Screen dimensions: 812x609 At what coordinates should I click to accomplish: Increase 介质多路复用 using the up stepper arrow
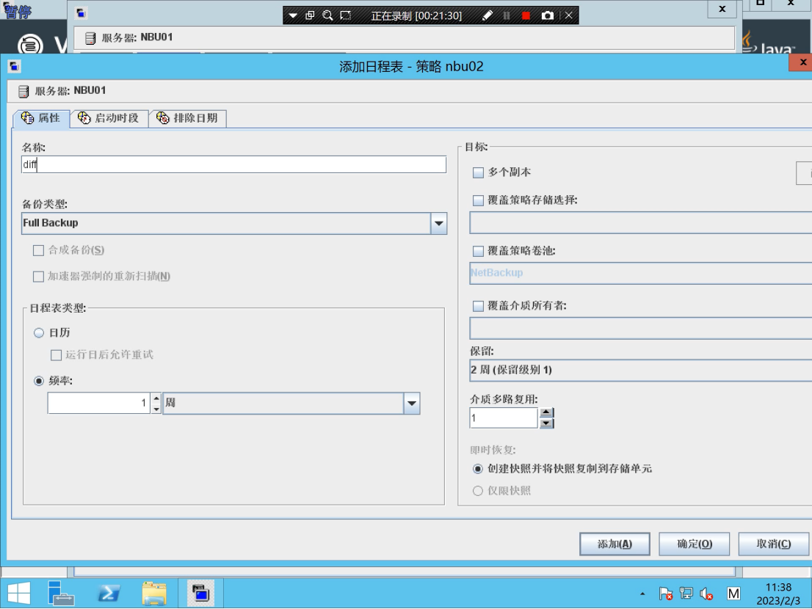pos(545,413)
